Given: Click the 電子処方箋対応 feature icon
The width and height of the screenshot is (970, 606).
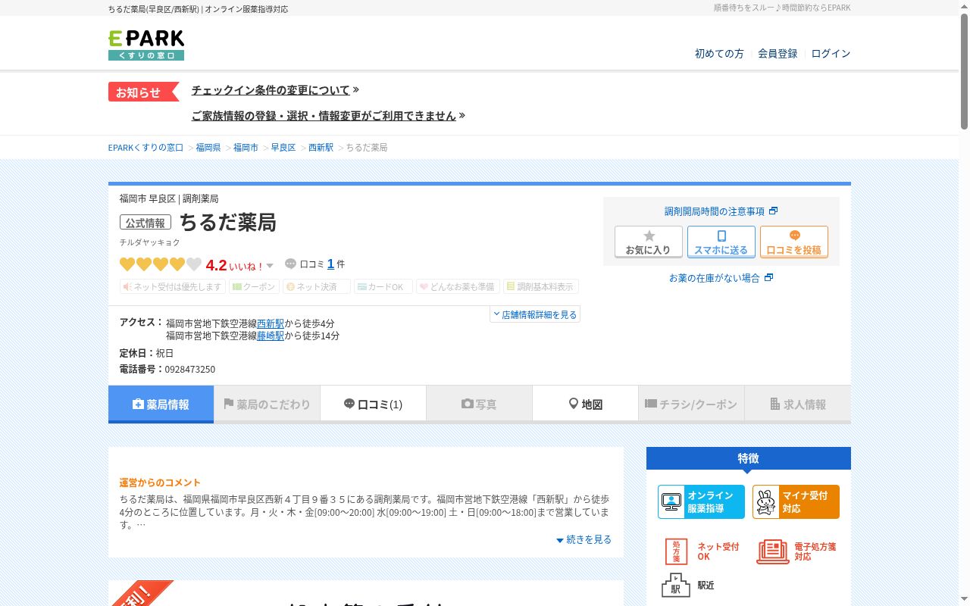Looking at the screenshot, I should [796, 551].
